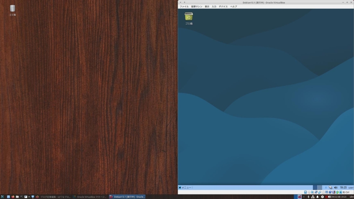
Task: Select the green ゴミ箱 icon in the Debian guest
Action: (x=189, y=19)
